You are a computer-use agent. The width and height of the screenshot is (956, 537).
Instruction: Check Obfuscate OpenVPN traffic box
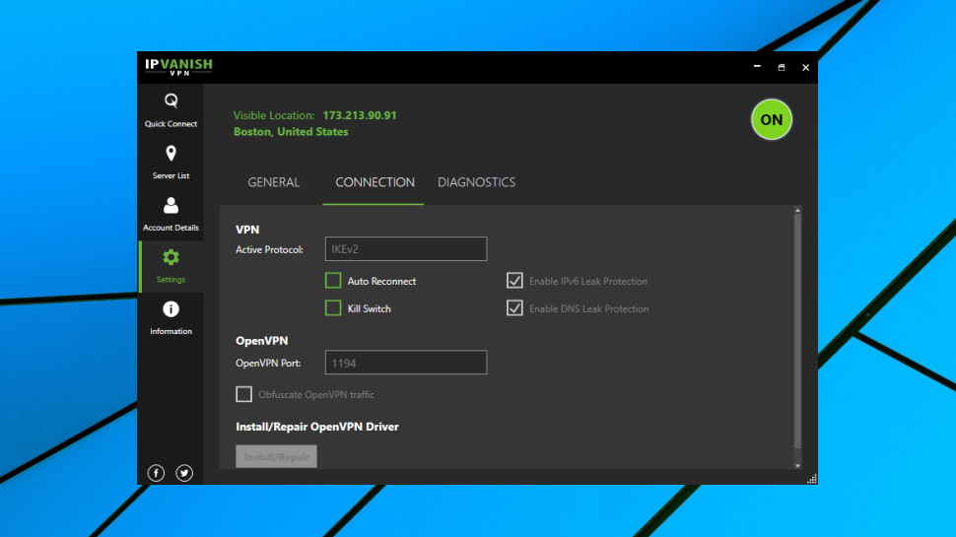[x=243, y=394]
